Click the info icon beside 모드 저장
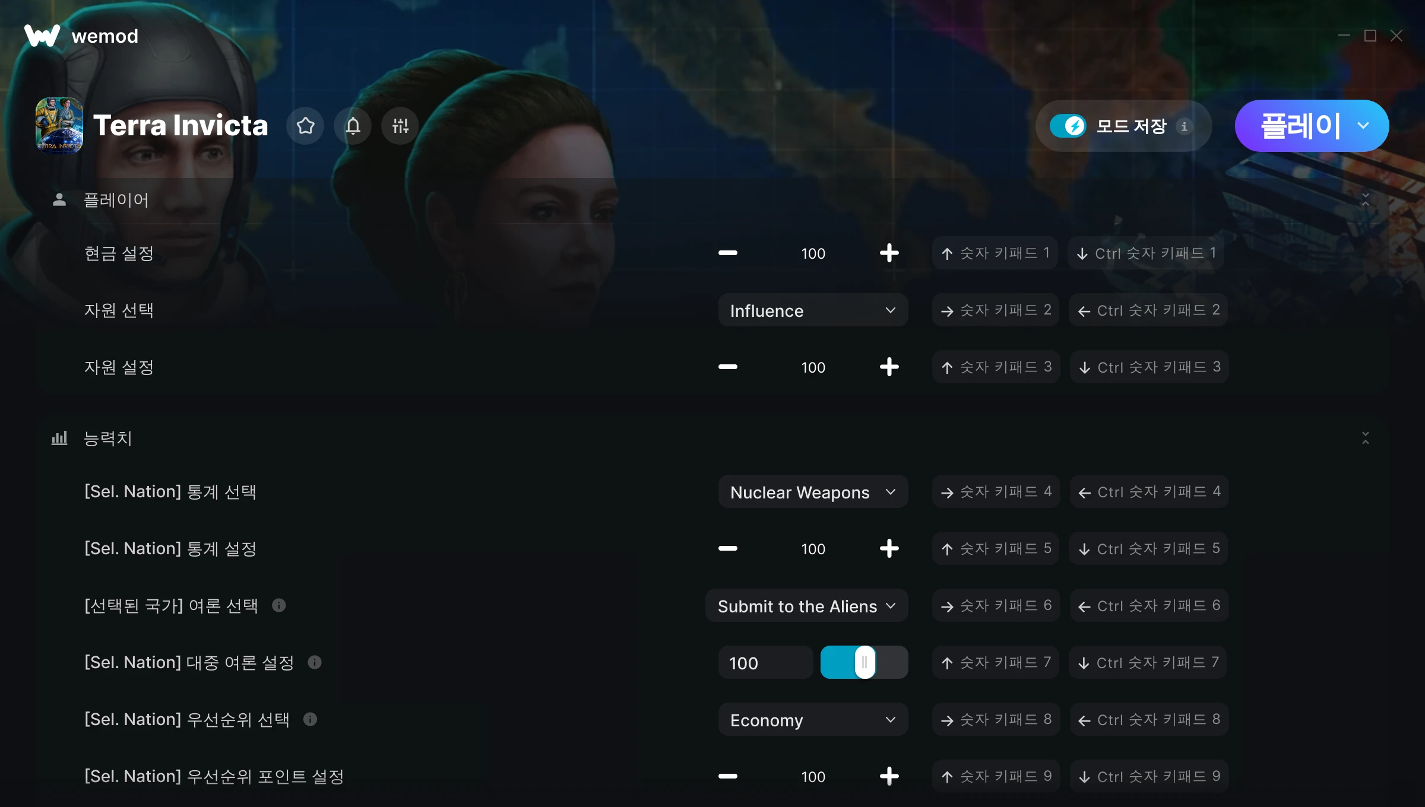Screen dimensions: 1425x807 click(1184, 126)
